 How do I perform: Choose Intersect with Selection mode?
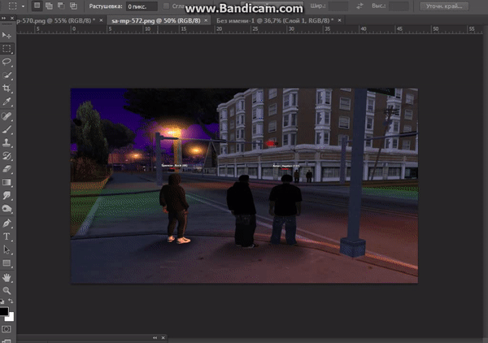(73, 6)
